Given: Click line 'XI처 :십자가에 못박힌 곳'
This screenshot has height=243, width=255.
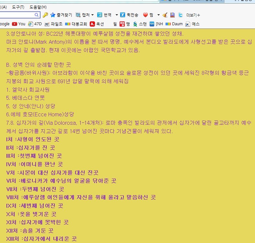Looking at the screenshot, I should [x=37, y=222].
